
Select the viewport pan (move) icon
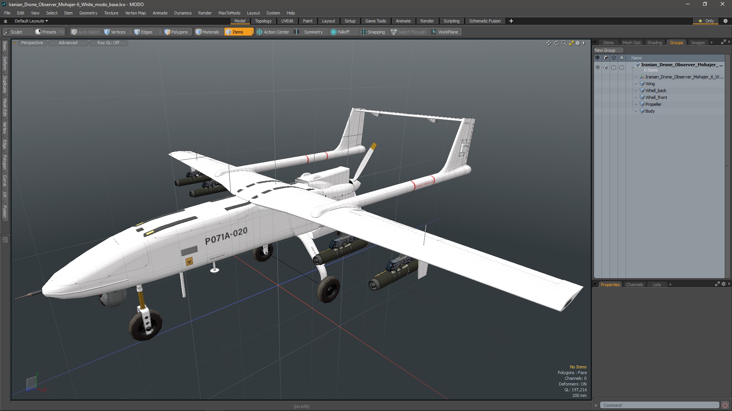pos(549,43)
